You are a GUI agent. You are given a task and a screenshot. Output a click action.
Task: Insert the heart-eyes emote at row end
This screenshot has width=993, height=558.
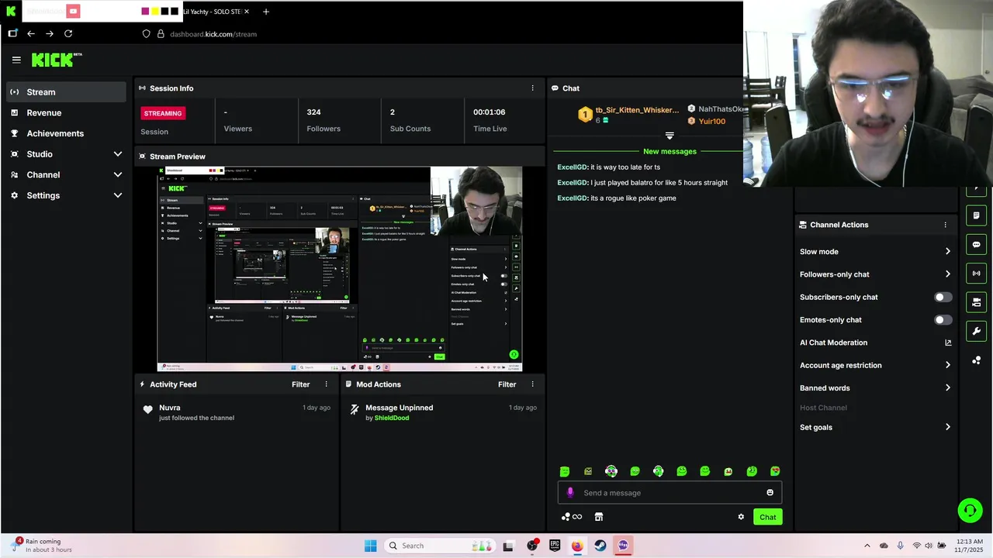(x=775, y=471)
